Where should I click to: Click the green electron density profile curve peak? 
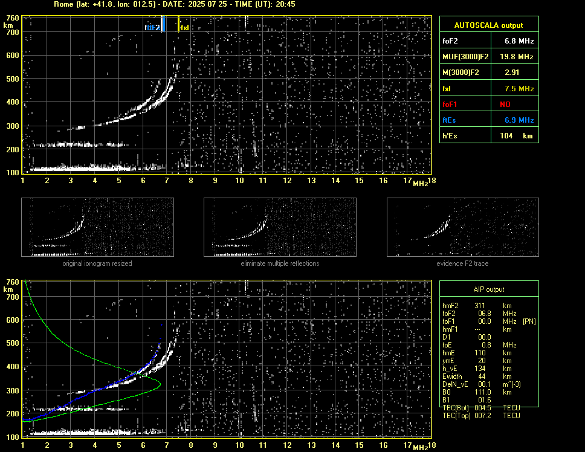[160, 383]
